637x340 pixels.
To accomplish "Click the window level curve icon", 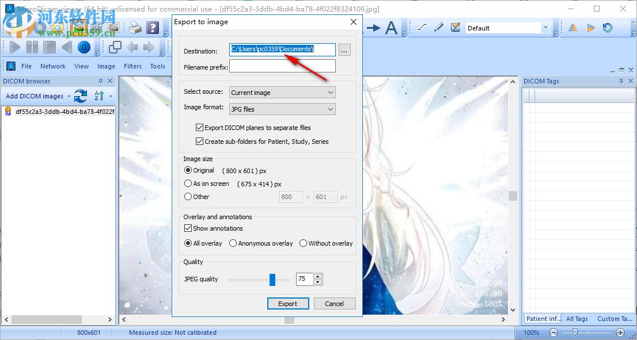I will 422,28.
